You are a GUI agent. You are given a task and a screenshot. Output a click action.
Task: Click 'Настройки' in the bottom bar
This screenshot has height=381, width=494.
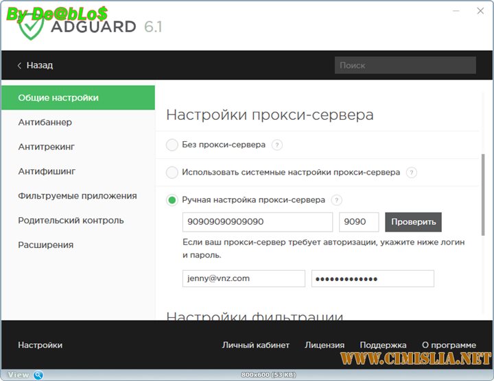pos(40,345)
